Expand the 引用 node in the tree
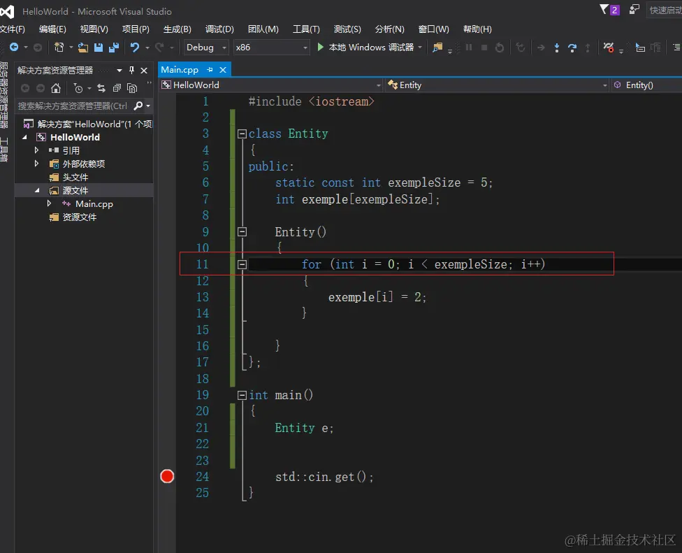 click(x=36, y=150)
